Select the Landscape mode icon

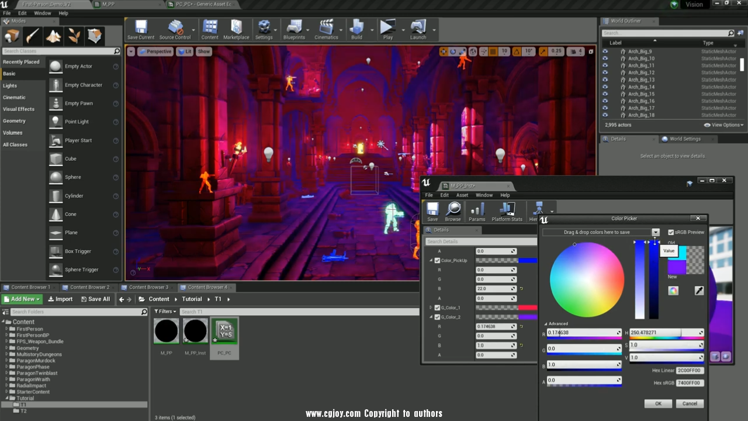pos(53,36)
